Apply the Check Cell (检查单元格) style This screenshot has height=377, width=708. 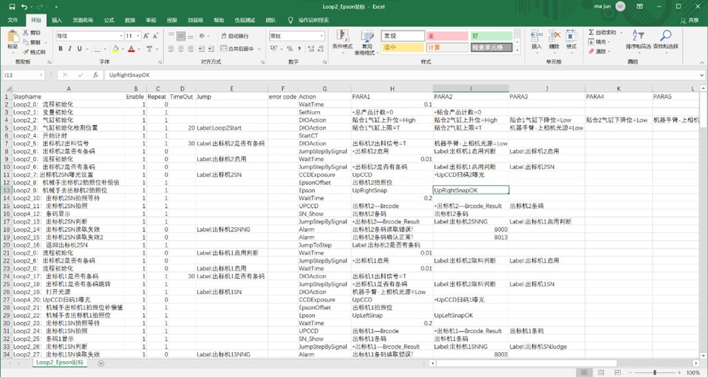492,48
